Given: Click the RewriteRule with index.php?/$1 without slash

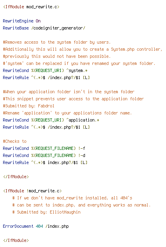Looking at the screenshot, I should [x=45, y=162].
